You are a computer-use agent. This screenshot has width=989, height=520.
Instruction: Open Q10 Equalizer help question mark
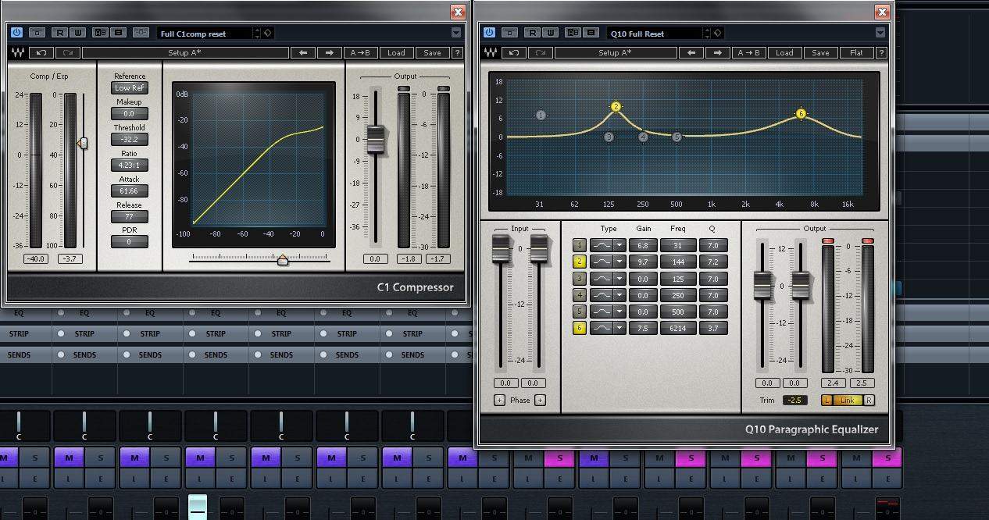tap(882, 53)
